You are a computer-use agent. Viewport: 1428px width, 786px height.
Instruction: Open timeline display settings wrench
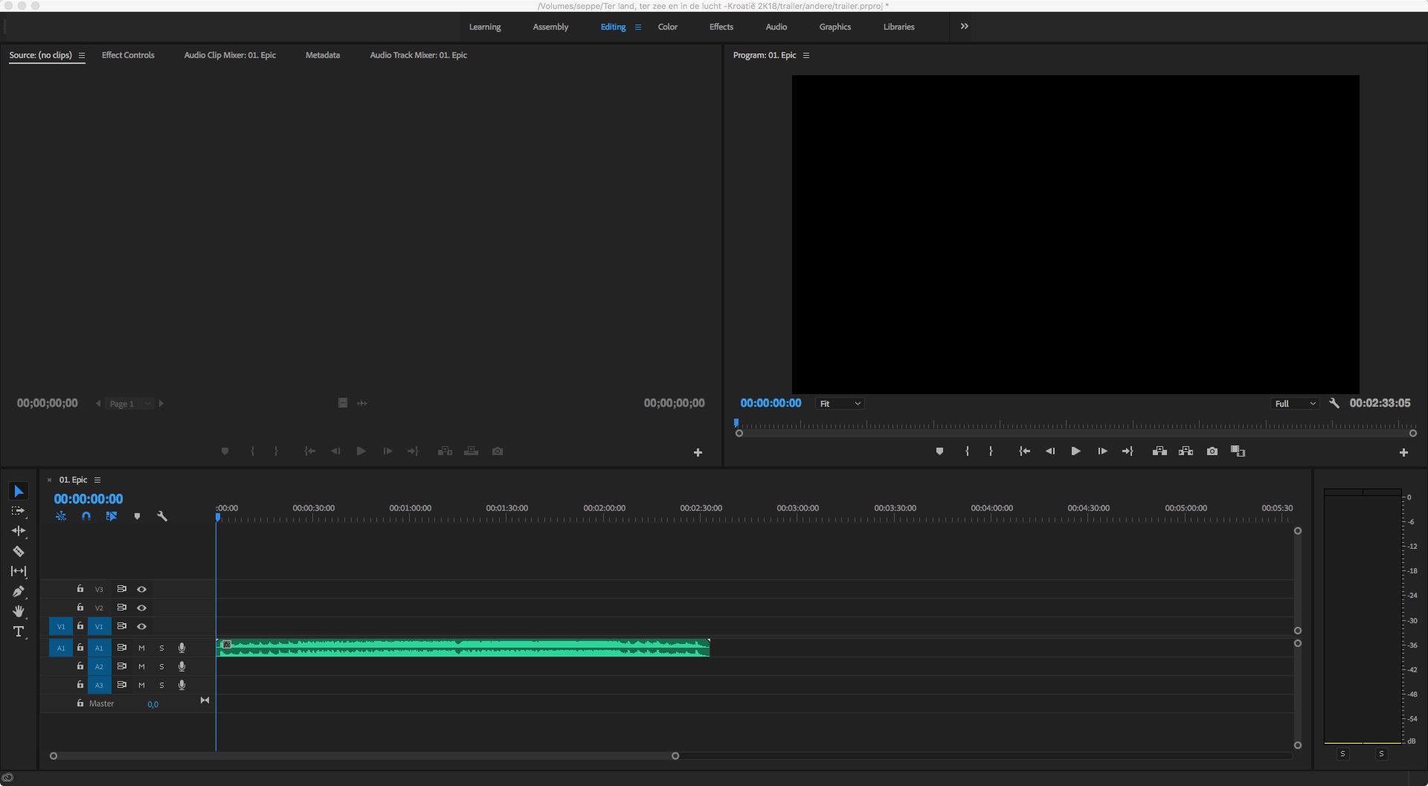click(x=162, y=516)
